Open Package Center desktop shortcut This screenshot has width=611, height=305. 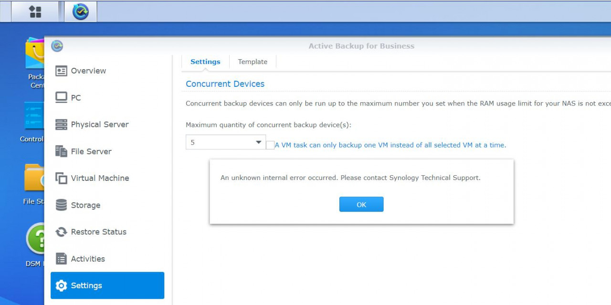(x=36, y=55)
